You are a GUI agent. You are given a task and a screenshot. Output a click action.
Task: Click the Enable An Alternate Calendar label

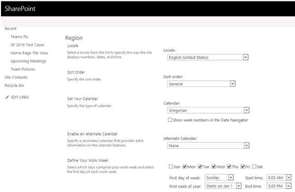click(92, 134)
